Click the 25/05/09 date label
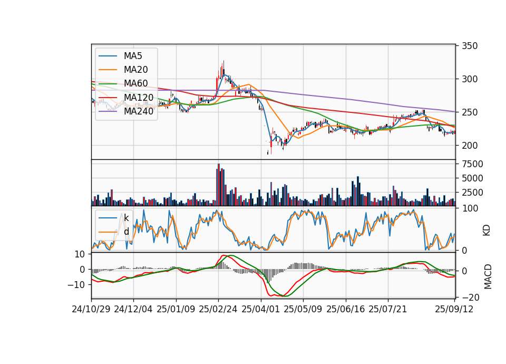The width and height of the screenshot is (506, 364). coord(303,309)
